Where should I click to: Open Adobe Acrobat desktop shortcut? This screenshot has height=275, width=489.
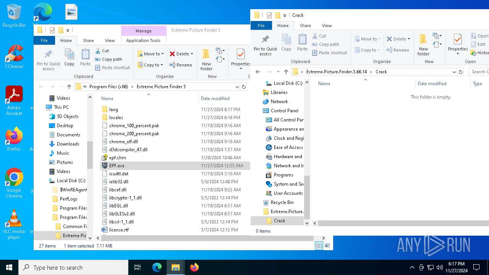[x=14, y=101]
